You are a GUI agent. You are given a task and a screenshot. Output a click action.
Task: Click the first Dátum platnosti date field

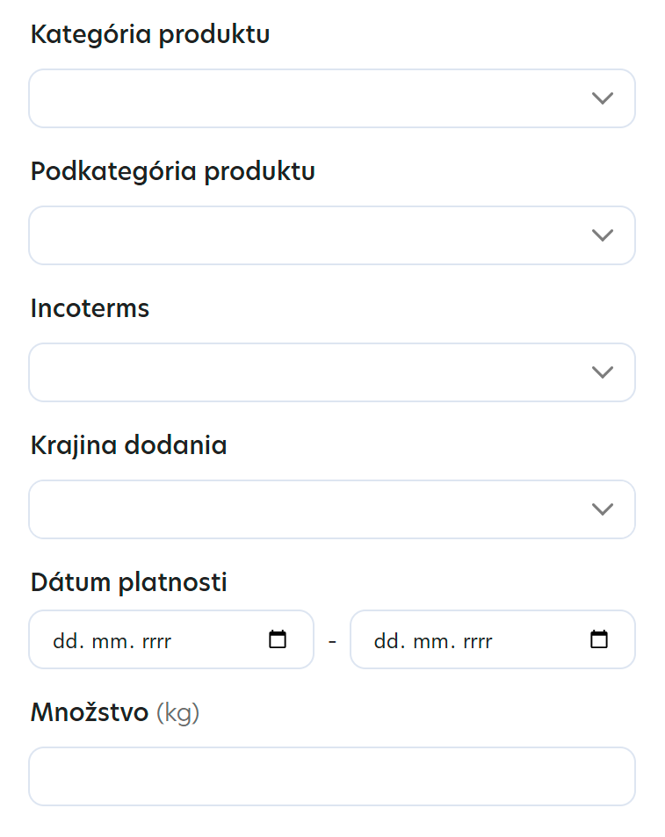coord(158,639)
